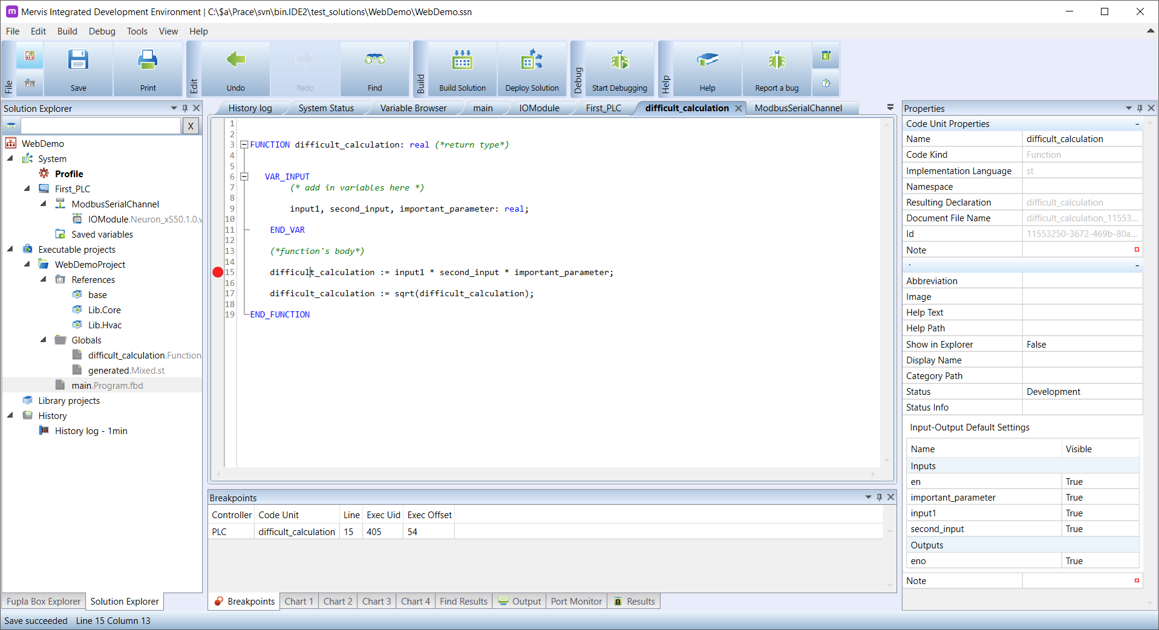1159x630 pixels.
Task: Collapse the WebDemoProject tree node
Action: point(27,264)
